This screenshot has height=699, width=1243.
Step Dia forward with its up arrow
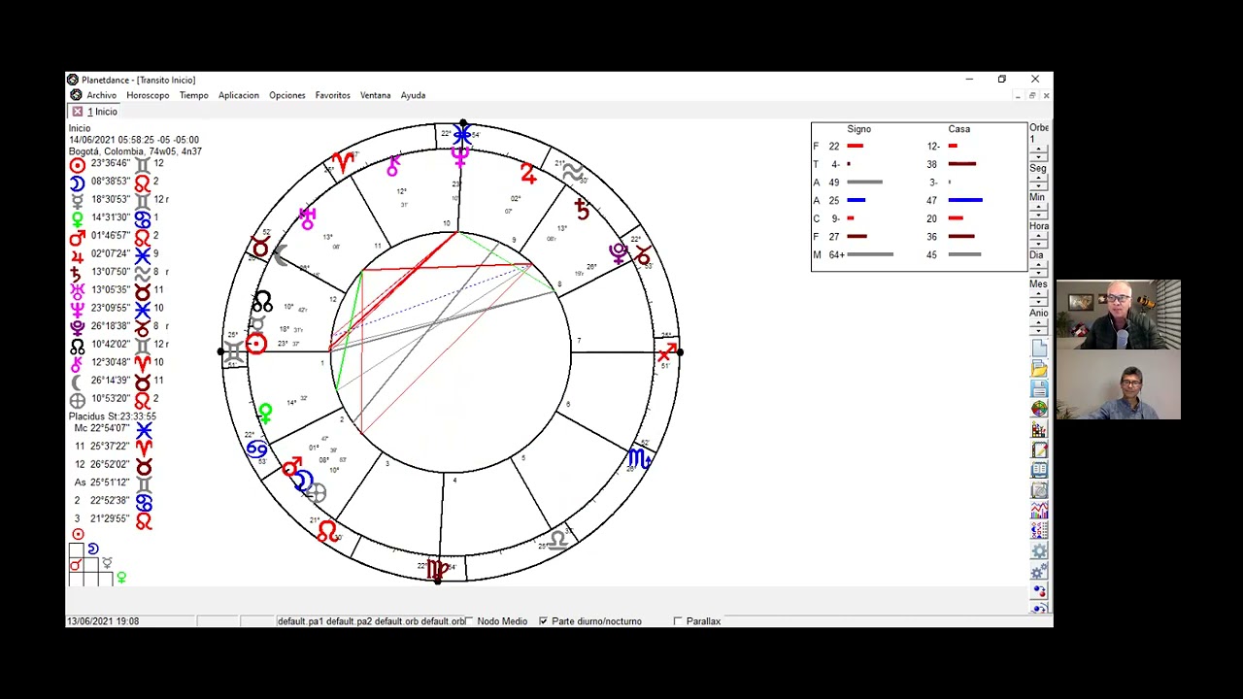[1038, 265]
